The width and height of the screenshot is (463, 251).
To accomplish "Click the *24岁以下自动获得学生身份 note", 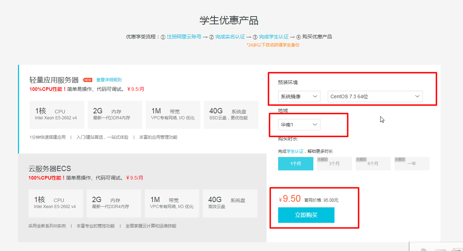I will [x=273, y=45].
